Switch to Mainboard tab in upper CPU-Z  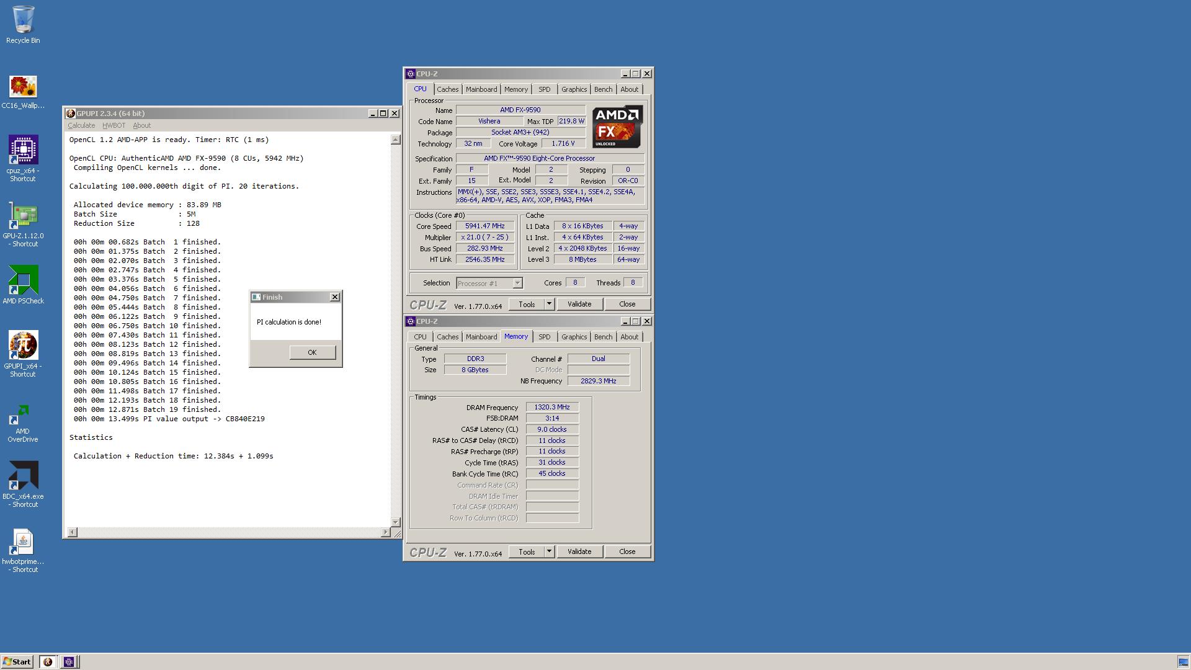(x=481, y=89)
